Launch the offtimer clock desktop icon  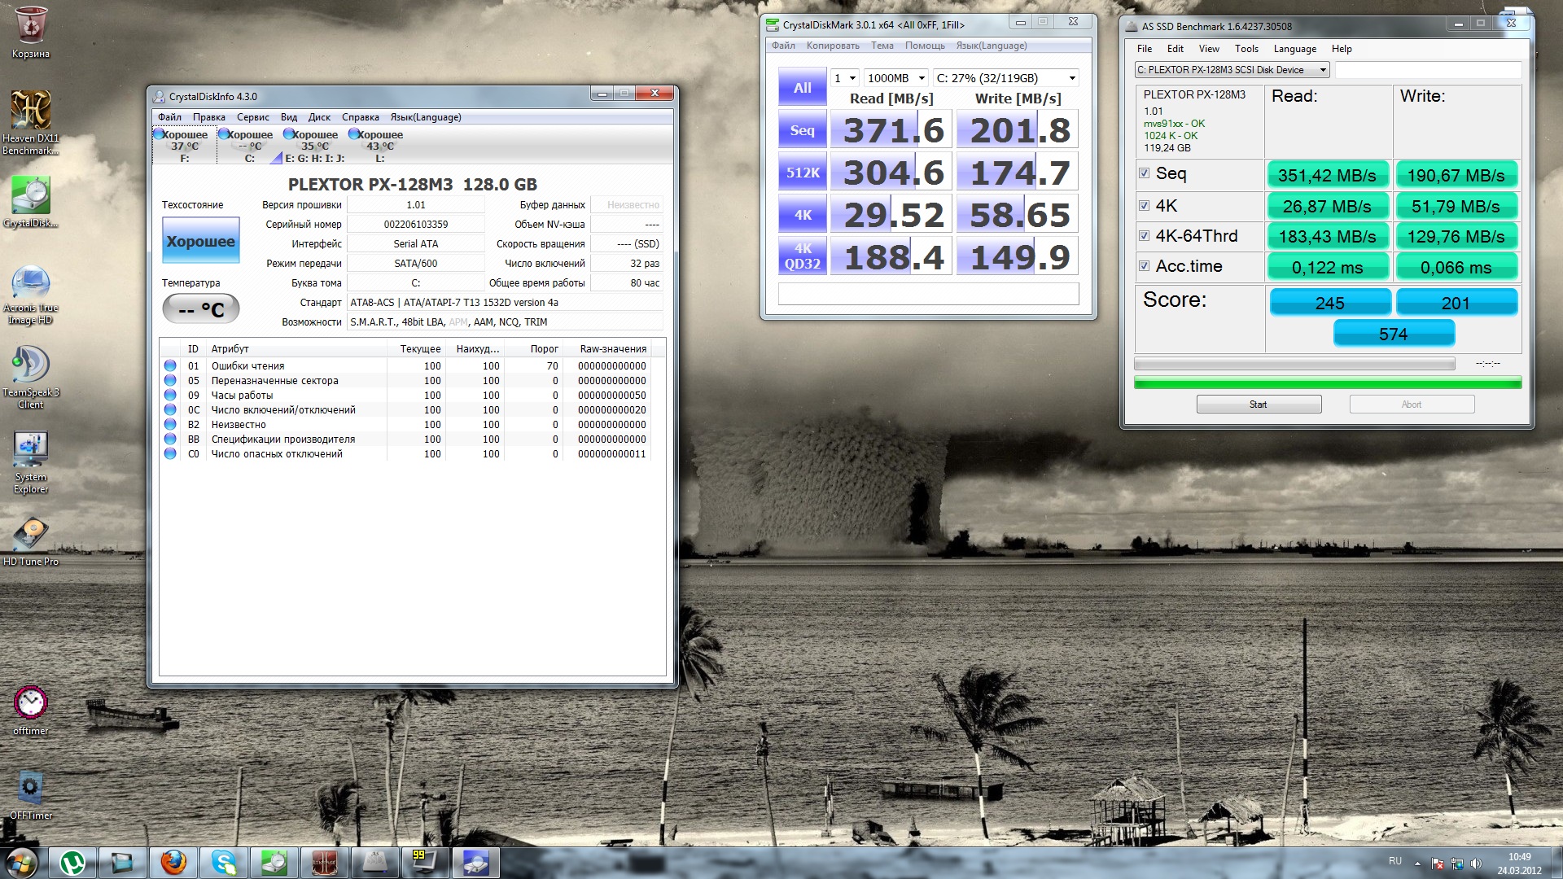point(31,704)
